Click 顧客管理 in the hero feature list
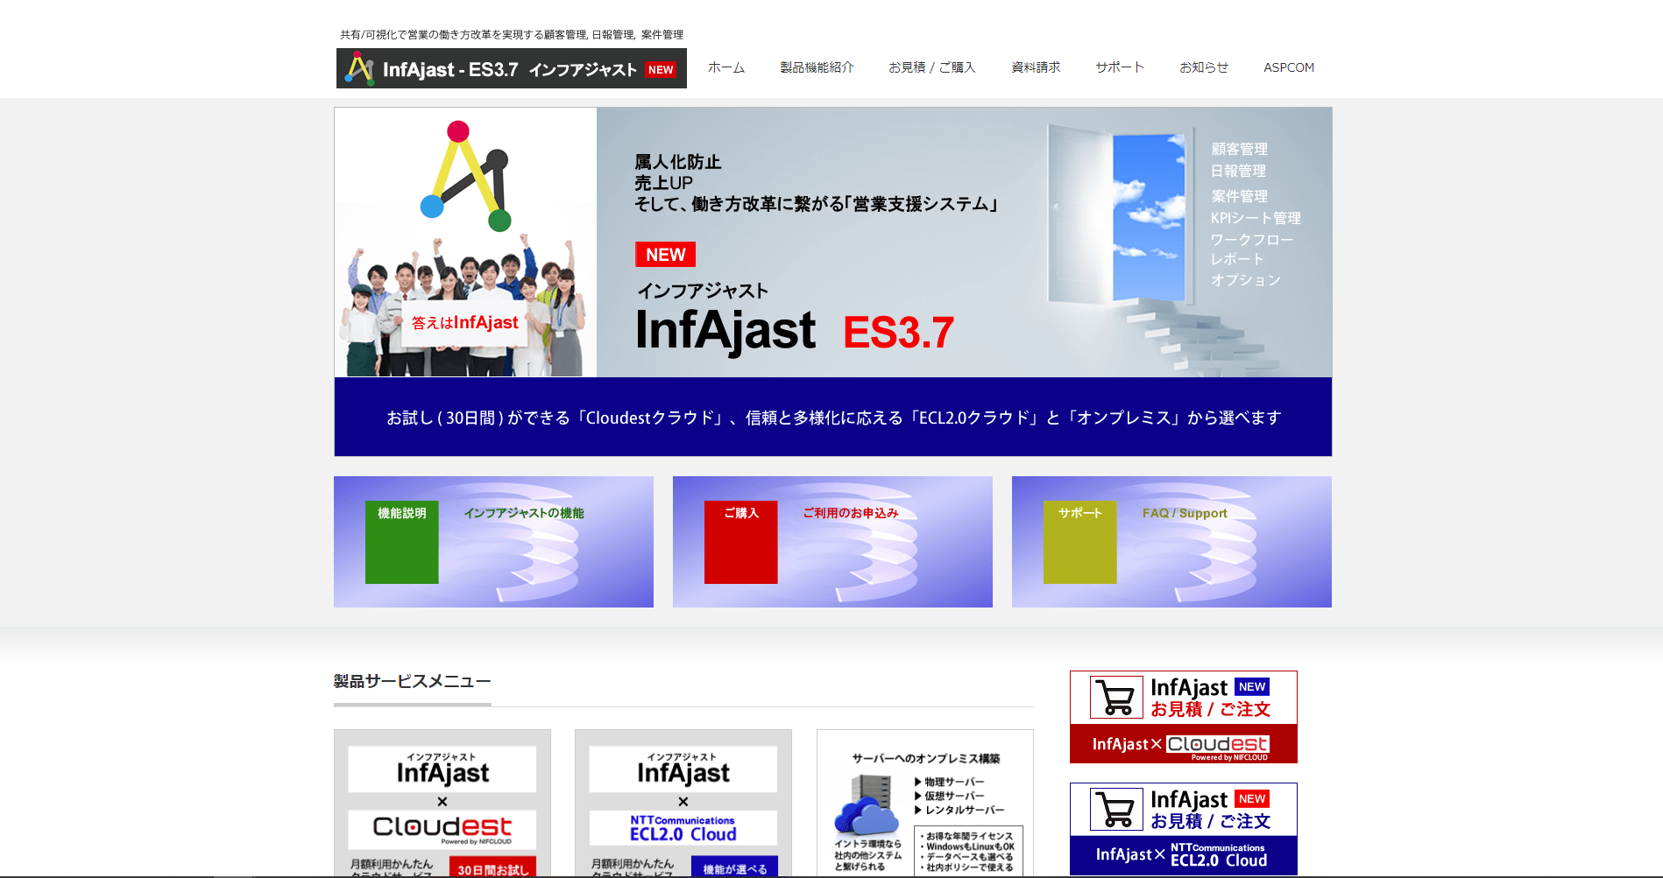The width and height of the screenshot is (1663, 878). coord(1239,149)
